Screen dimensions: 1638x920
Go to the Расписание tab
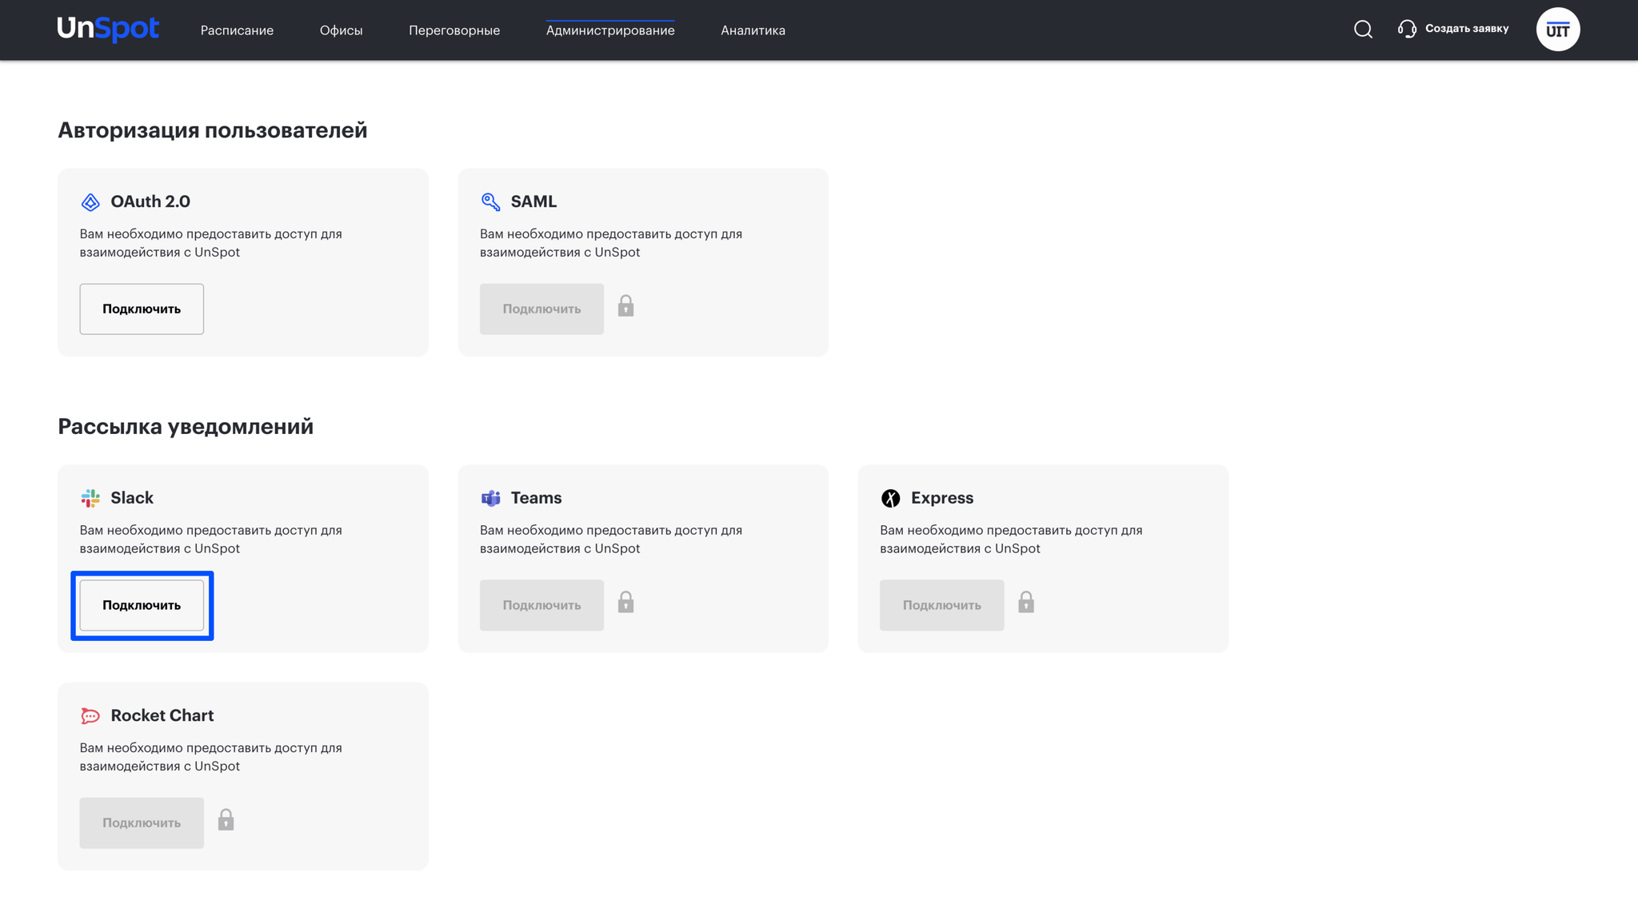pos(237,30)
